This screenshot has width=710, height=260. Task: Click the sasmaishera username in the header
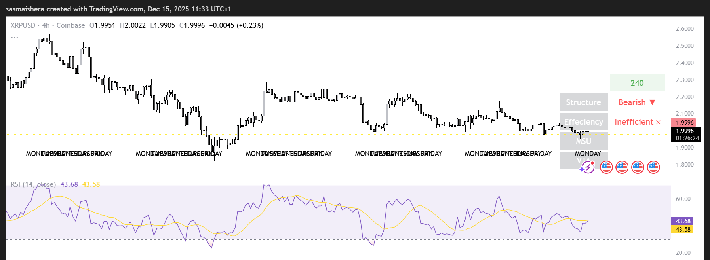[25, 9]
